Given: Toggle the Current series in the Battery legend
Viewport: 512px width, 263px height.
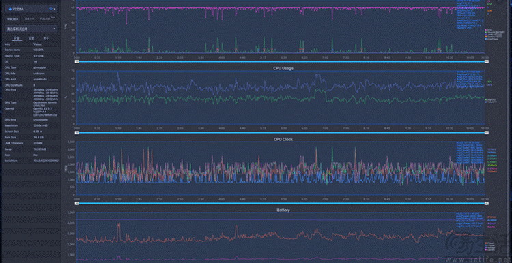Looking at the screenshot, I should click(490, 249).
